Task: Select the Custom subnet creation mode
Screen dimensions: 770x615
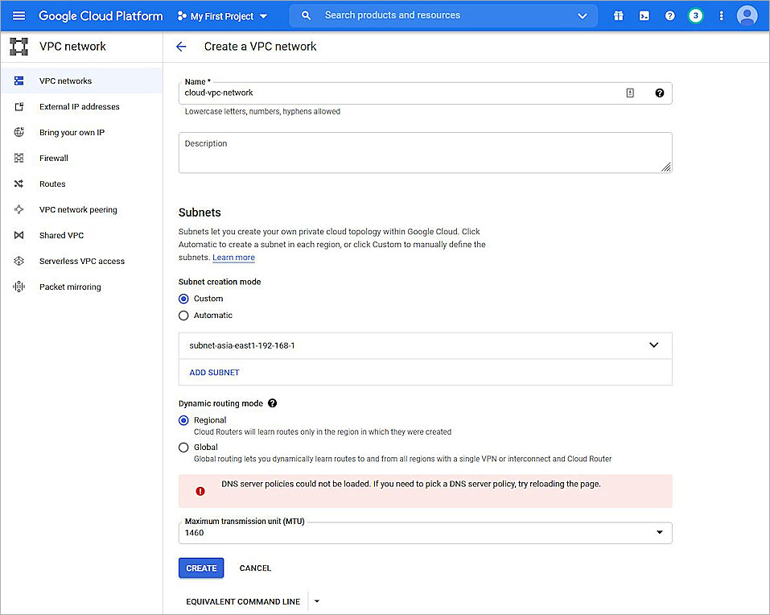Action: point(185,298)
